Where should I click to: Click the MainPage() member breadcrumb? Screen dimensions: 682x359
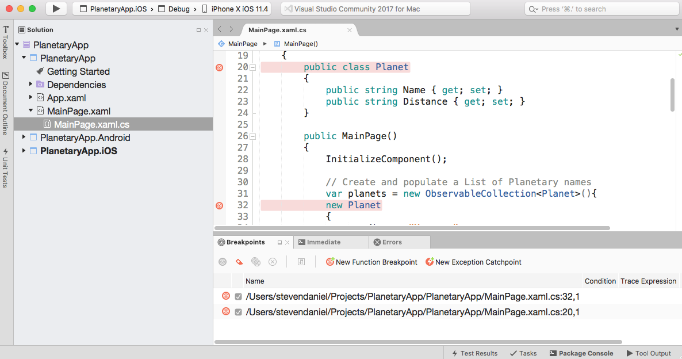point(296,44)
